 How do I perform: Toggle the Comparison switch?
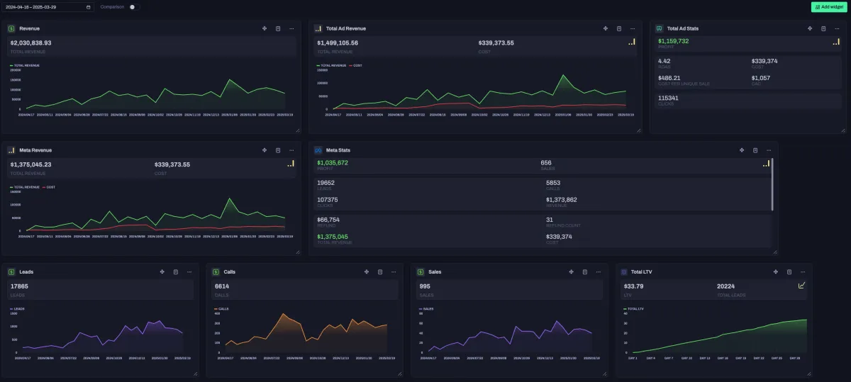pos(132,7)
